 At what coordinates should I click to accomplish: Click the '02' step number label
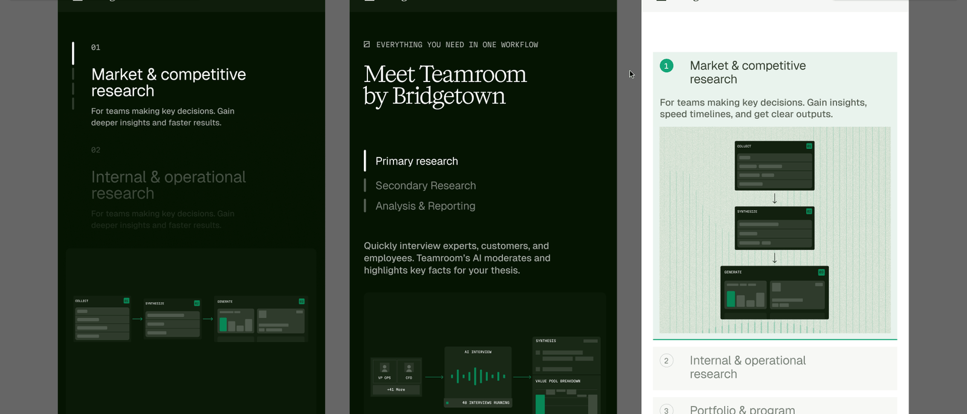[x=95, y=150]
